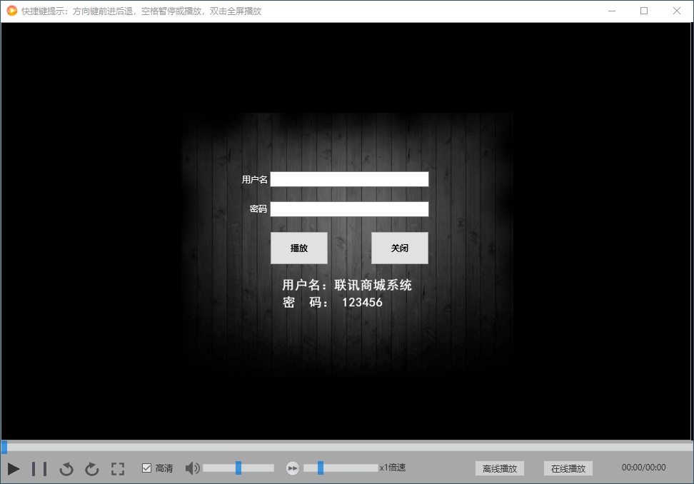Click the forward clockwise arrow icon
This screenshot has width=694, height=484.
click(x=92, y=468)
